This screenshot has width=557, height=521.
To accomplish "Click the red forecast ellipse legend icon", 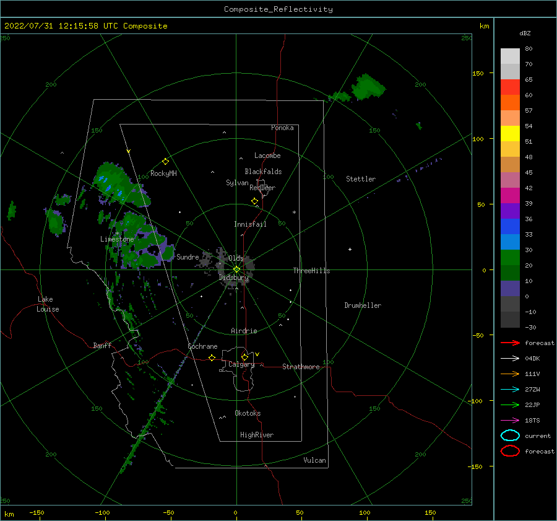I will tap(510, 451).
